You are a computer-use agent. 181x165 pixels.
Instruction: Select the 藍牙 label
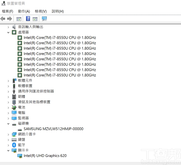[21, 145]
